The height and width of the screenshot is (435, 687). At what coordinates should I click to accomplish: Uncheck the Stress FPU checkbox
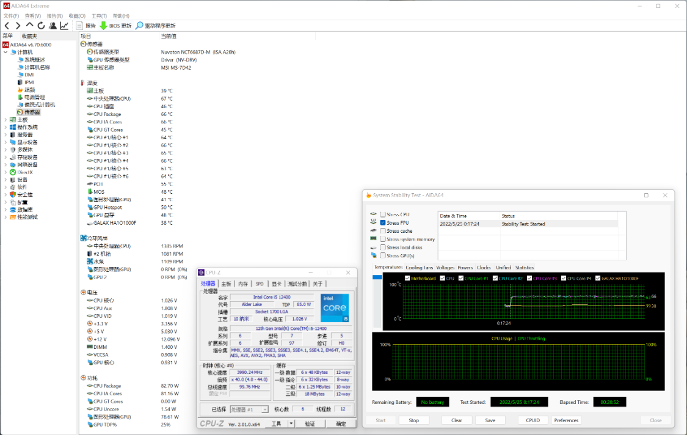(x=383, y=223)
